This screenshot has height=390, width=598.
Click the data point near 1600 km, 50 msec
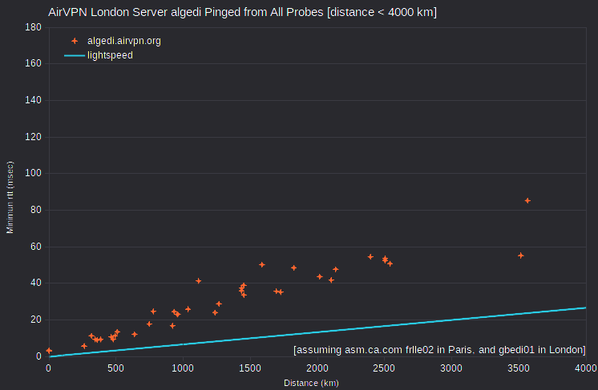pyautogui.click(x=261, y=265)
